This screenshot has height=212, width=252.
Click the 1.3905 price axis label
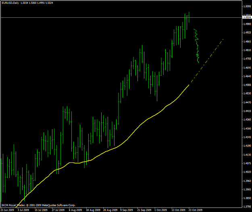click(247, 189)
